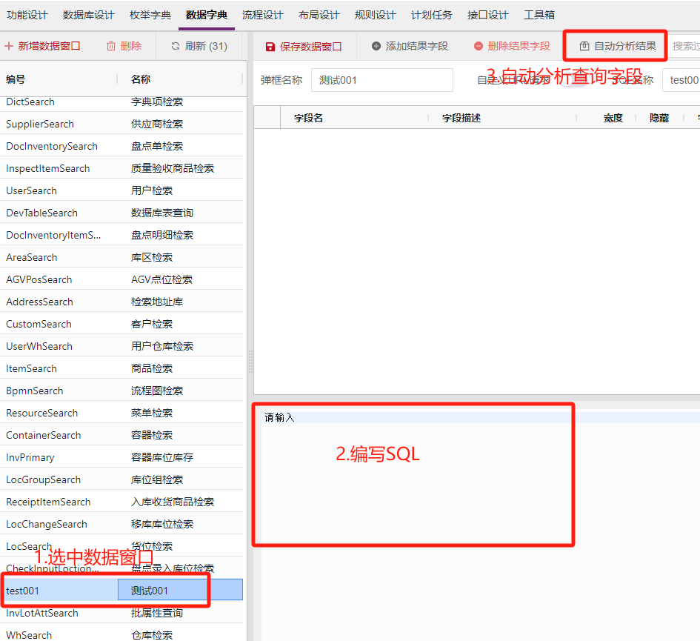Click the 保存数据窗口 save disk icon
700x641 pixels.
(x=270, y=47)
